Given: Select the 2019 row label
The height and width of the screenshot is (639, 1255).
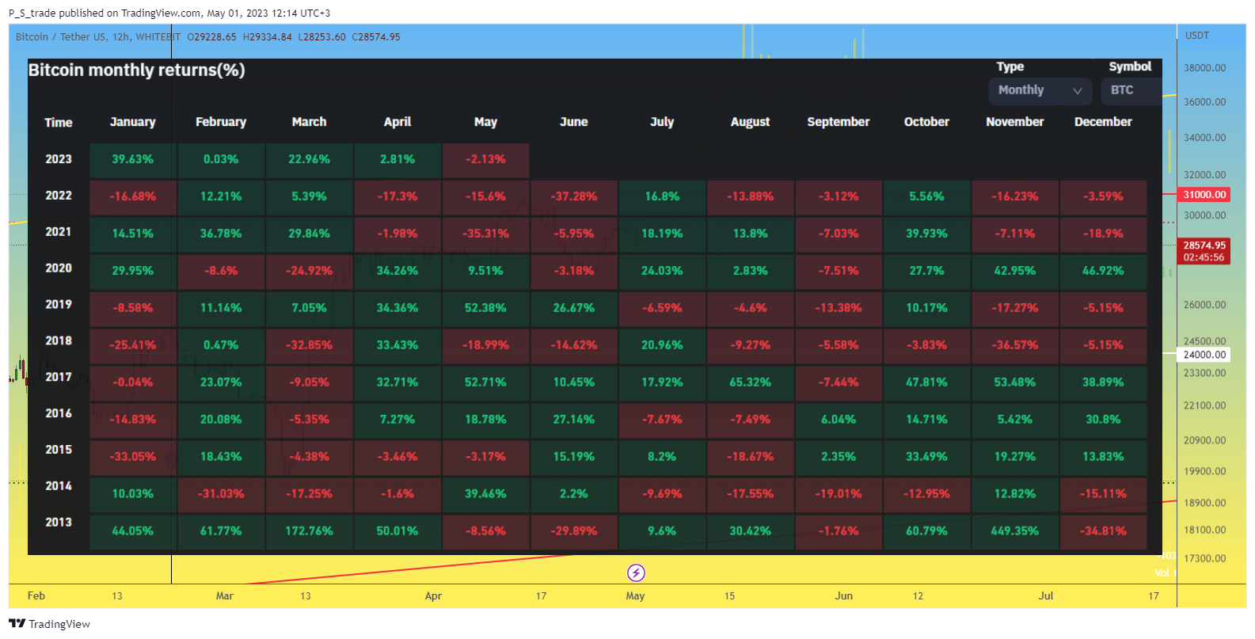Looking at the screenshot, I should (x=59, y=305).
